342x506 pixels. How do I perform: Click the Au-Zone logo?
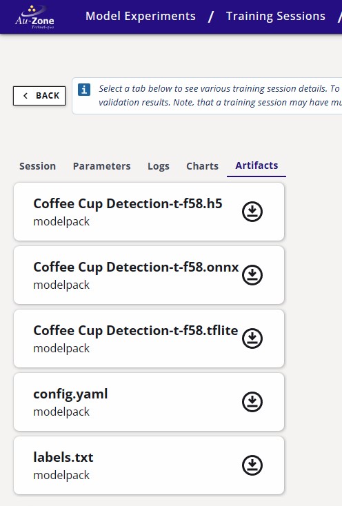[34, 17]
